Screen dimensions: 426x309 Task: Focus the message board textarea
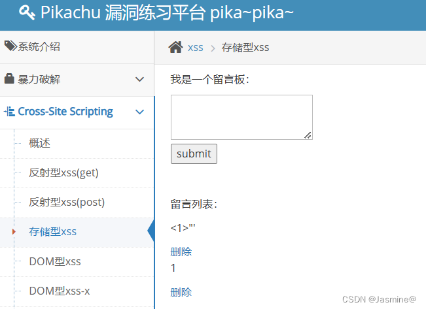(x=241, y=117)
